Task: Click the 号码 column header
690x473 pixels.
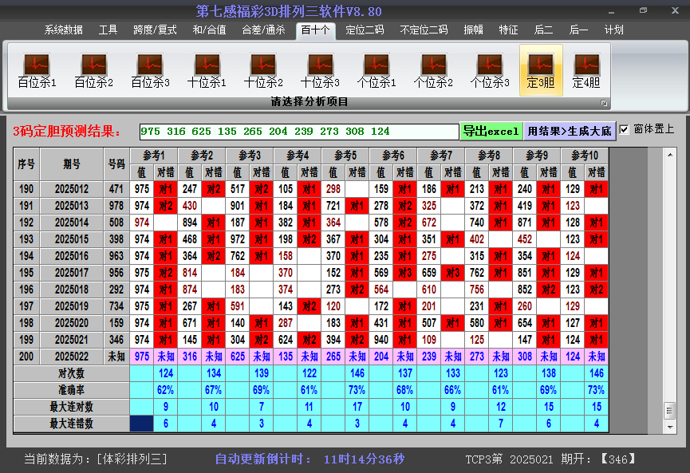Action: 116,164
